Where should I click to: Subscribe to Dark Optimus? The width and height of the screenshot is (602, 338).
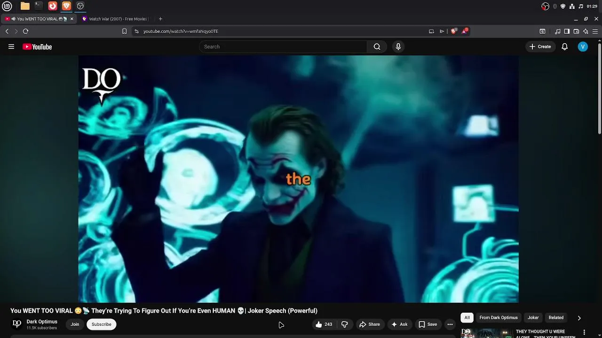click(102, 324)
